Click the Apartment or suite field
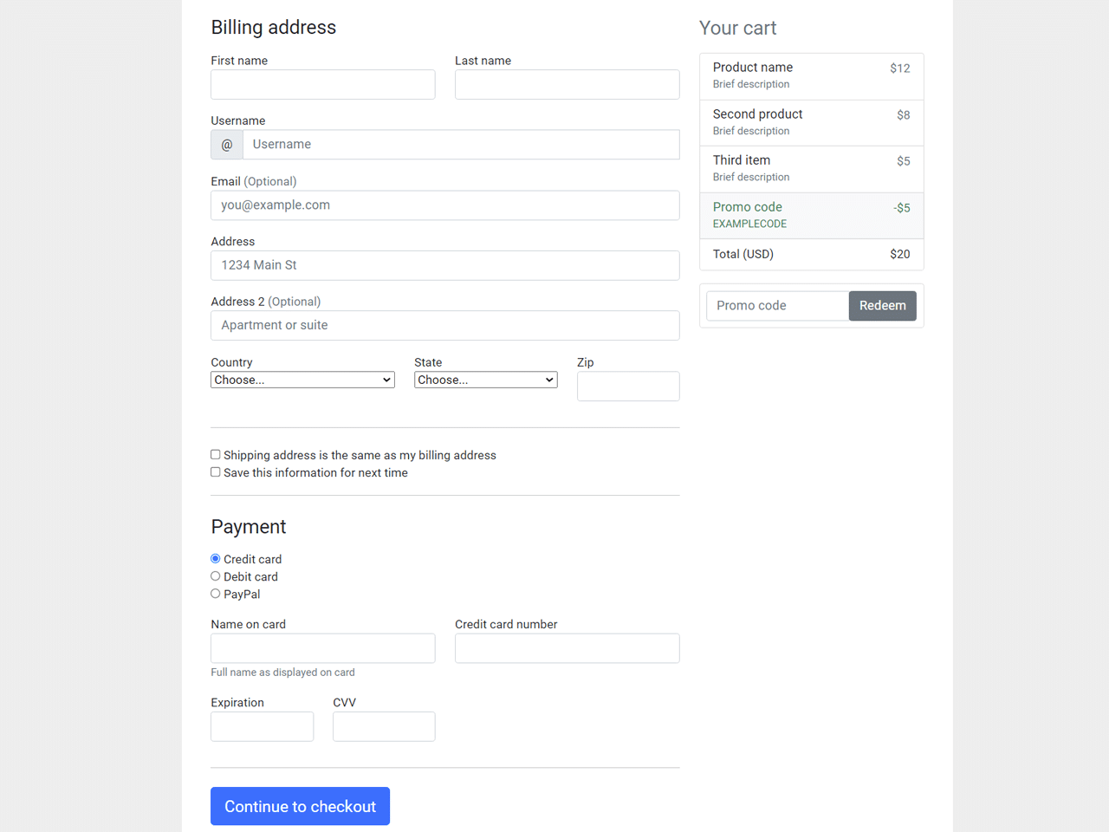This screenshot has height=832, width=1109. pos(444,325)
